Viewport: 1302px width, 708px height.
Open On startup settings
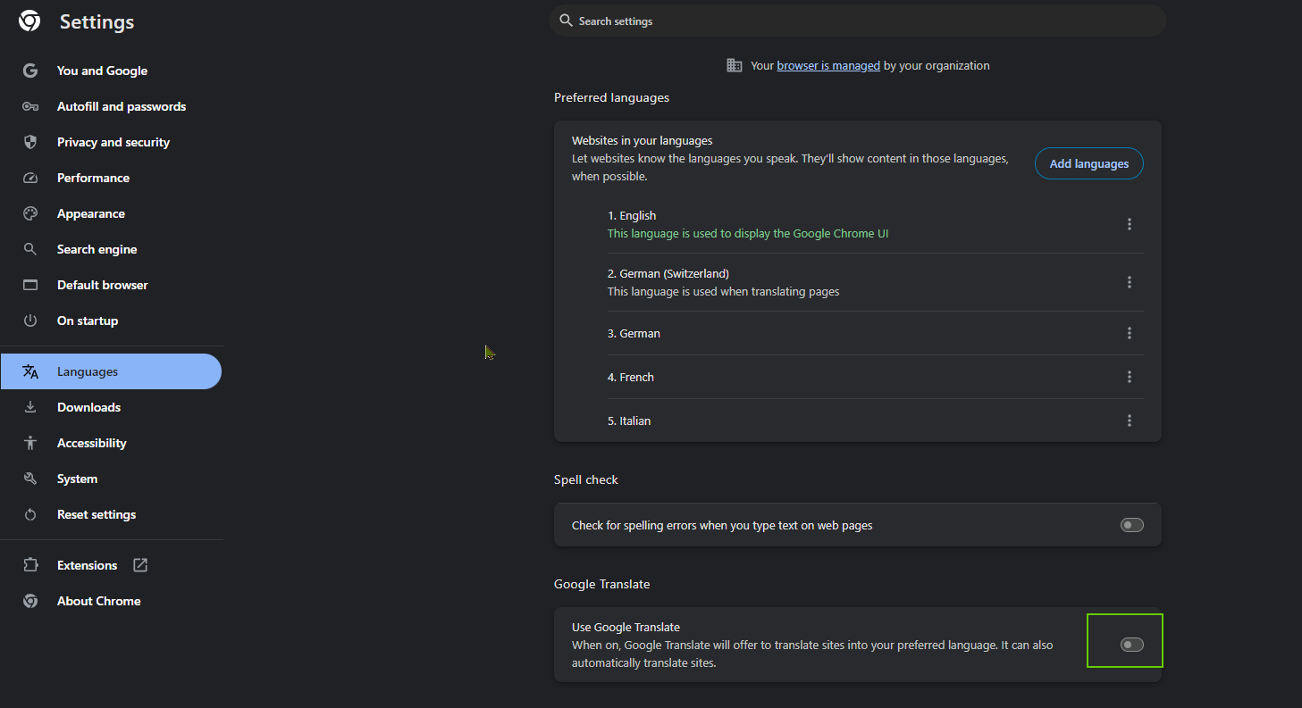111,321
